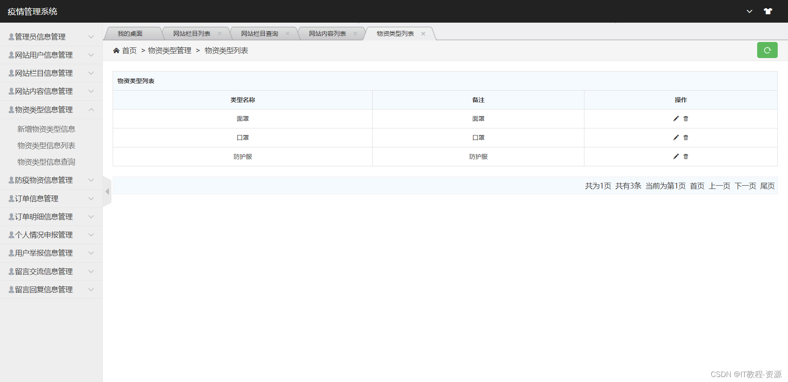The width and height of the screenshot is (788, 382).
Task: Click 首页 breadcrumb link
Action: [x=129, y=50]
